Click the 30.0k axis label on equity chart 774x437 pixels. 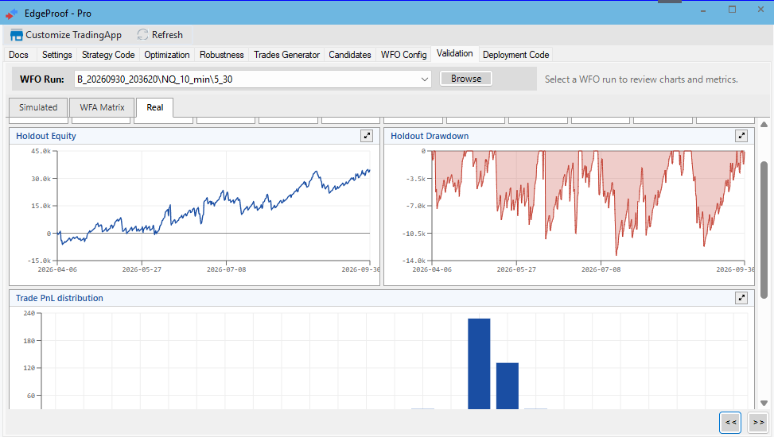(41, 179)
